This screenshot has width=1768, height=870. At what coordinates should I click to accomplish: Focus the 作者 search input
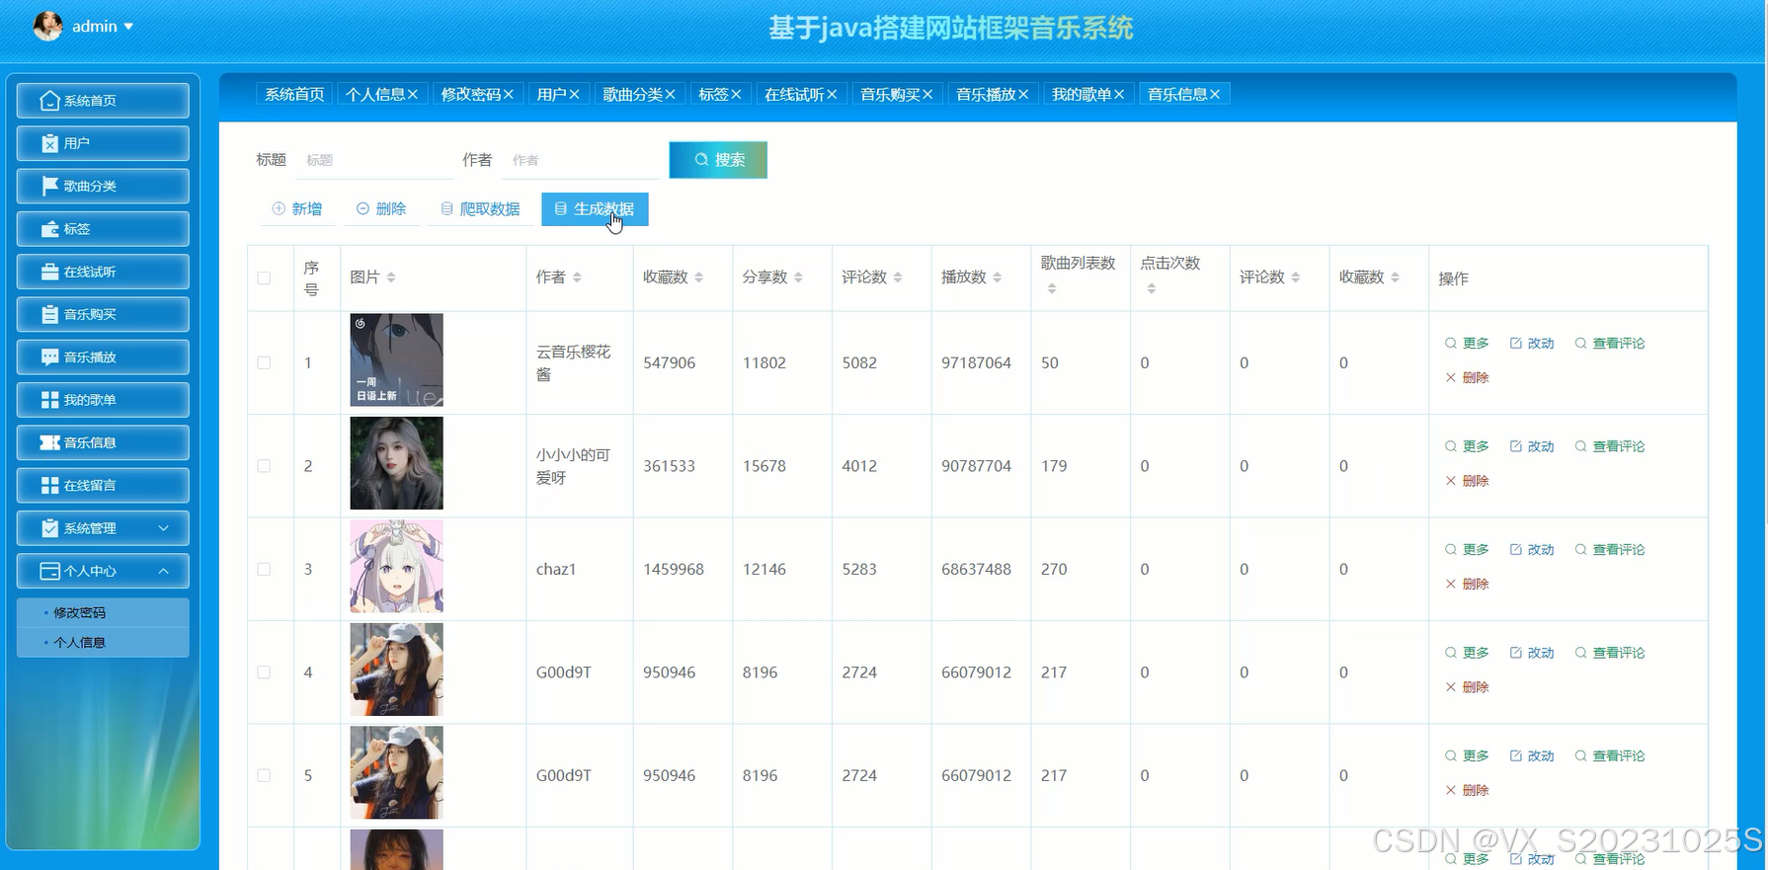point(580,160)
